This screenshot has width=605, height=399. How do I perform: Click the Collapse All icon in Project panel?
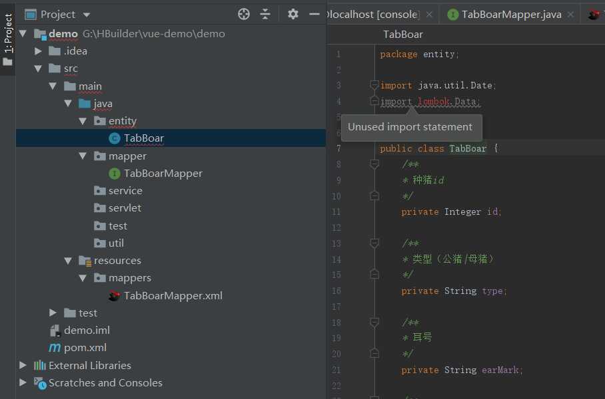coord(265,14)
